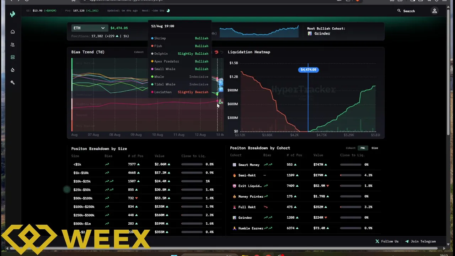
Task: Open the Join Telegram link
Action: tap(421, 241)
